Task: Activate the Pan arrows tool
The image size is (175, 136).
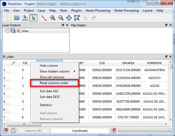Action: (x=69, y=18)
